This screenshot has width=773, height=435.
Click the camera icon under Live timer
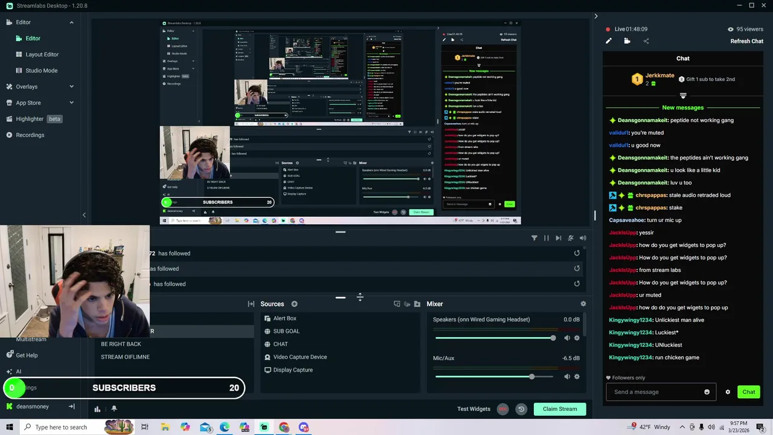click(627, 41)
